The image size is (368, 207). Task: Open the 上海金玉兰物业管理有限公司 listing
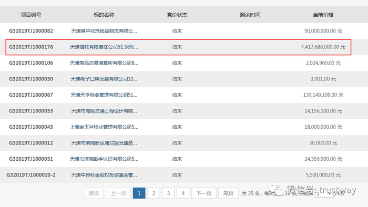tap(104, 127)
